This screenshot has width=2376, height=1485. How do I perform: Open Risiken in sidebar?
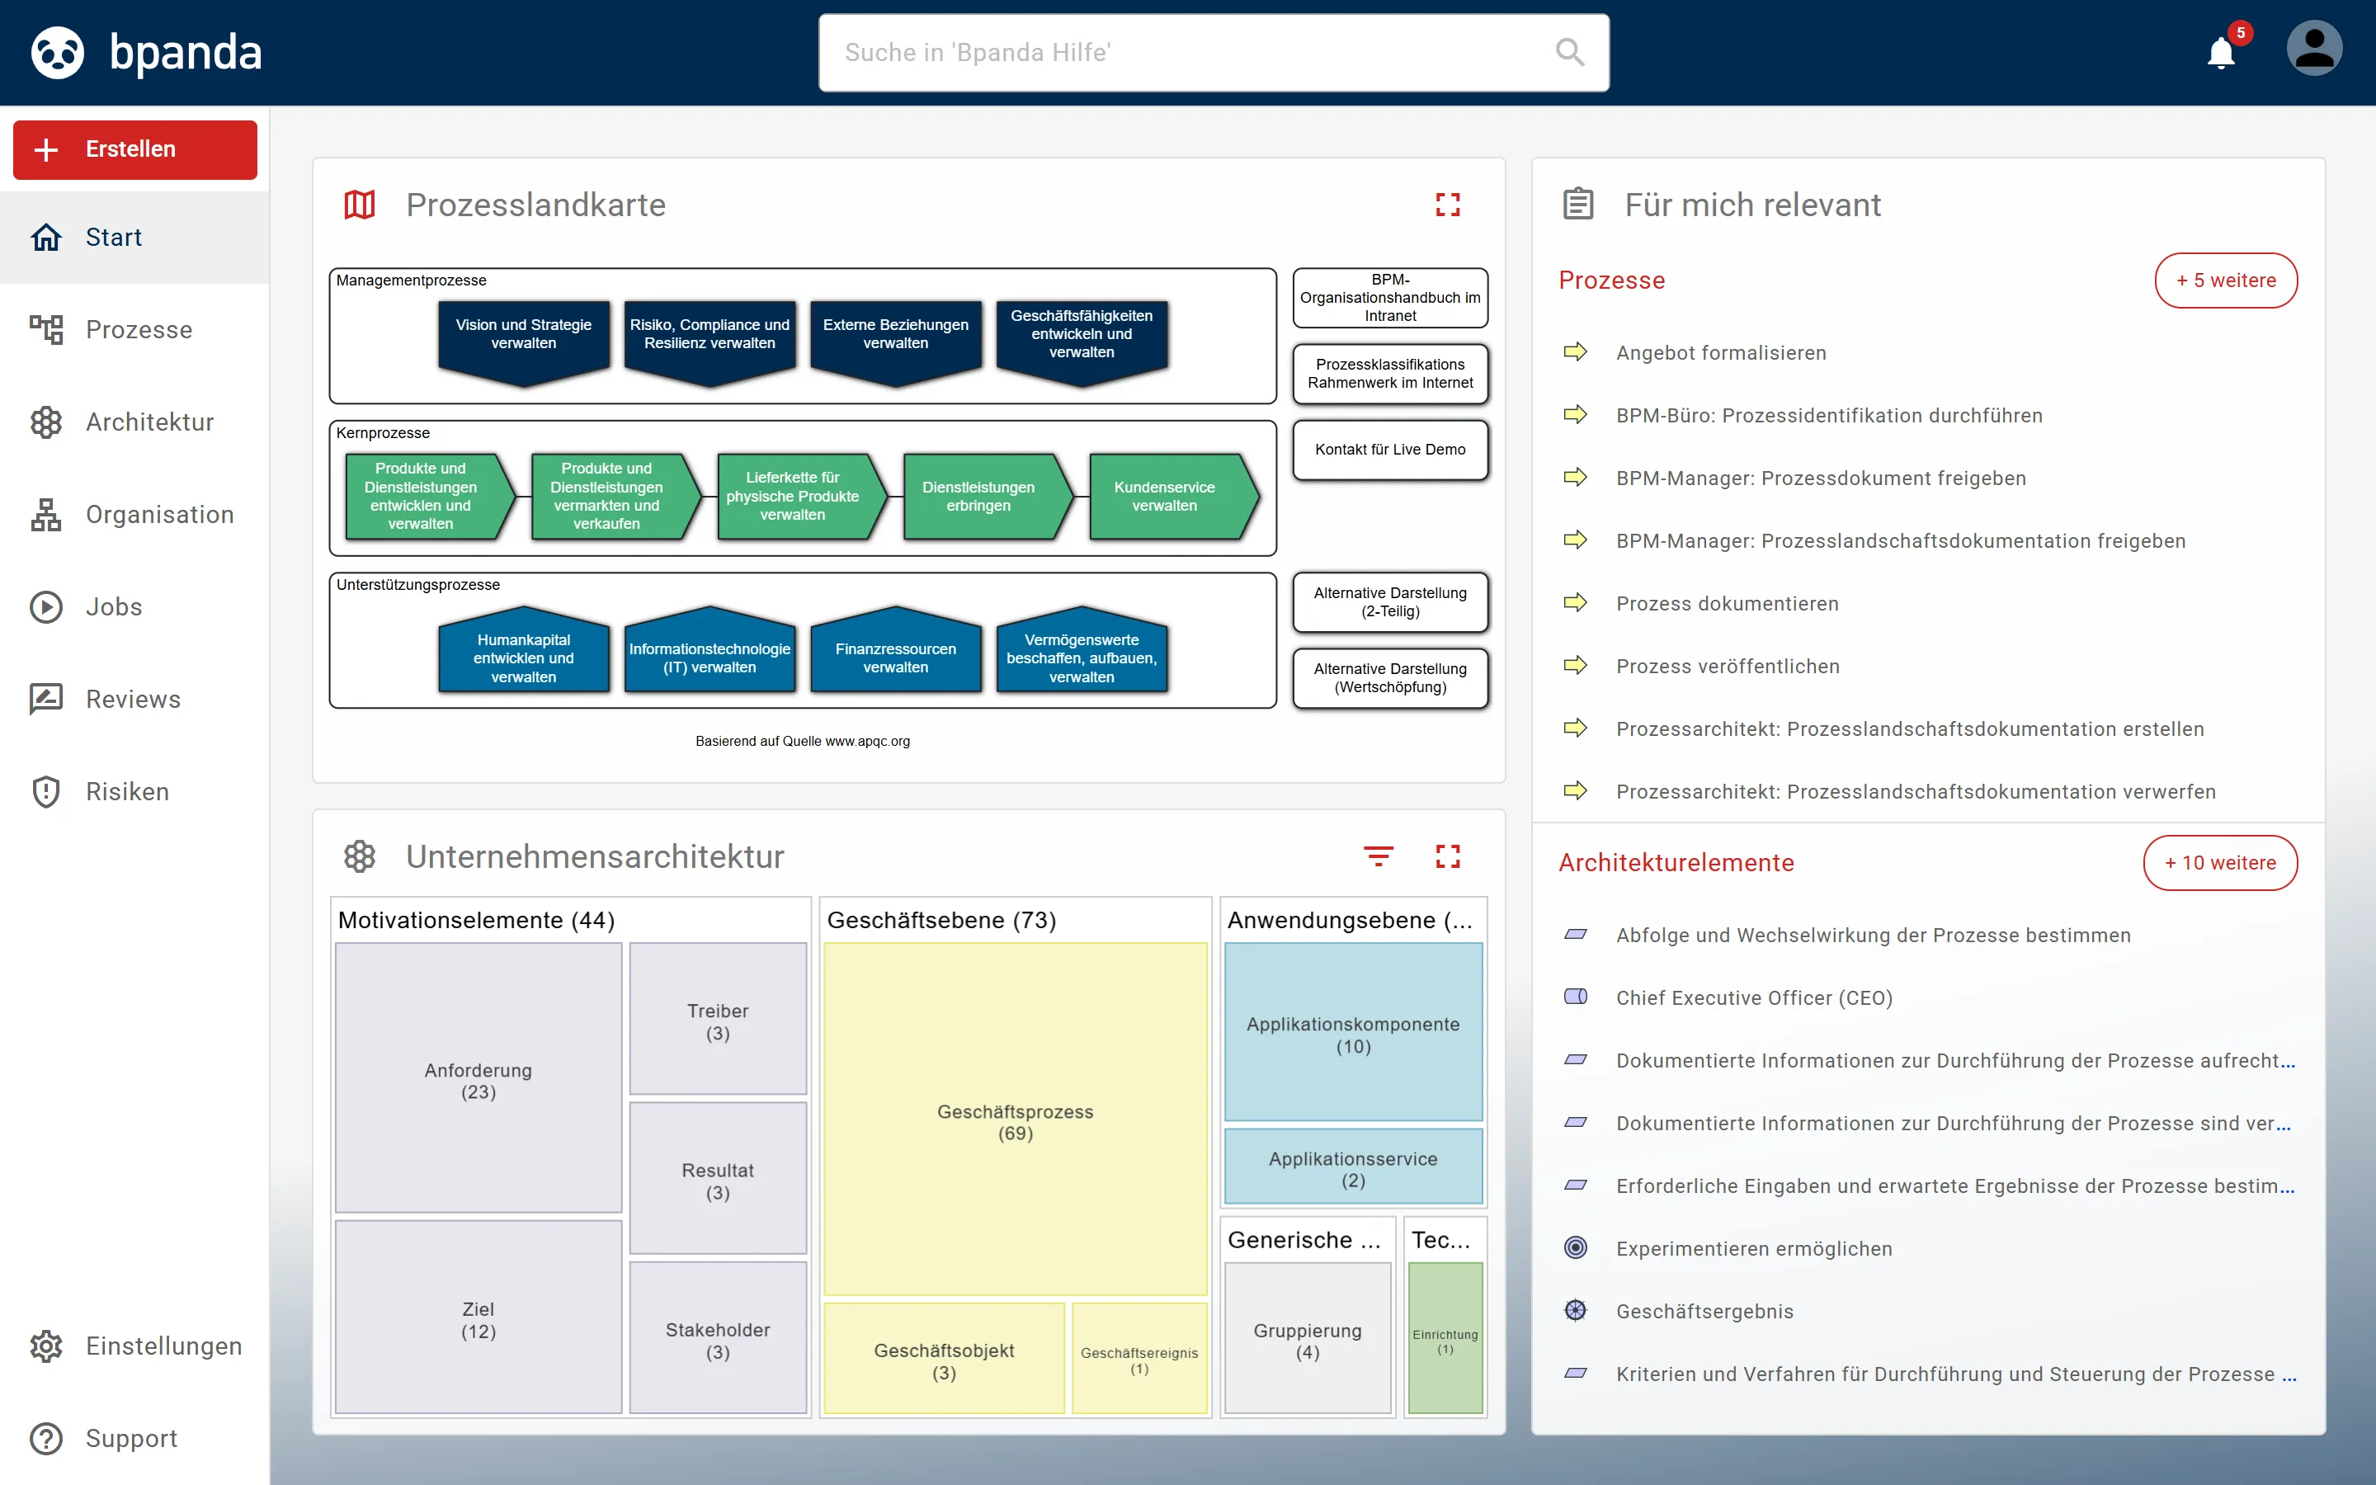pos(134,790)
